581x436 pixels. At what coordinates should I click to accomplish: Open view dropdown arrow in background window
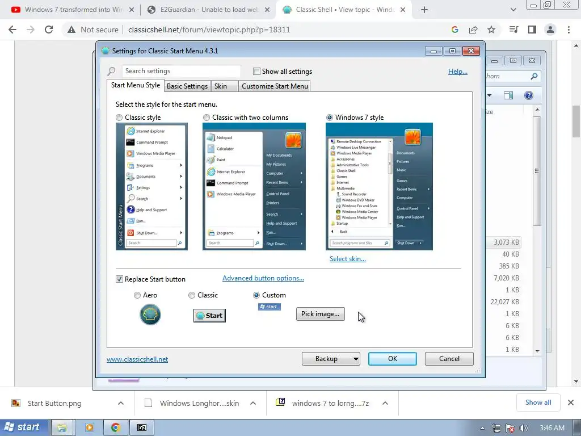(x=490, y=95)
